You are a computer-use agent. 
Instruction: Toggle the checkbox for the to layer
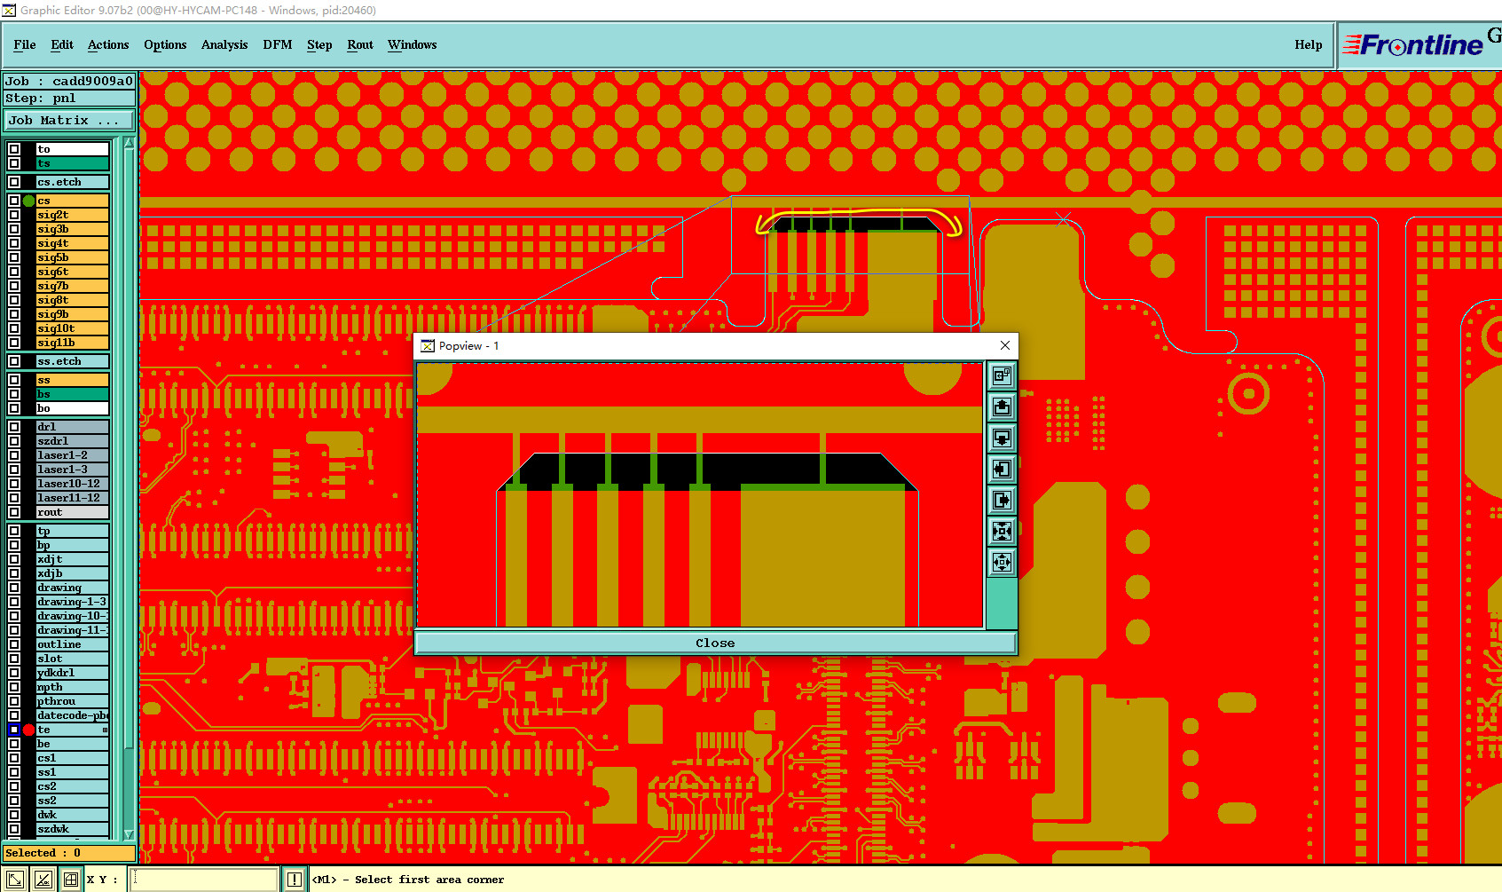[x=14, y=149]
